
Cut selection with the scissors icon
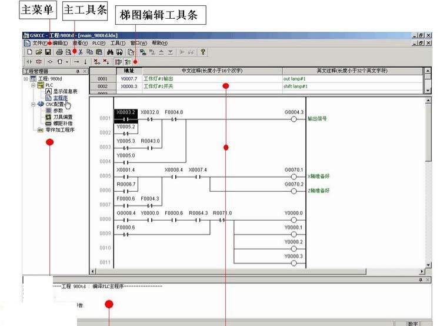[81, 52]
